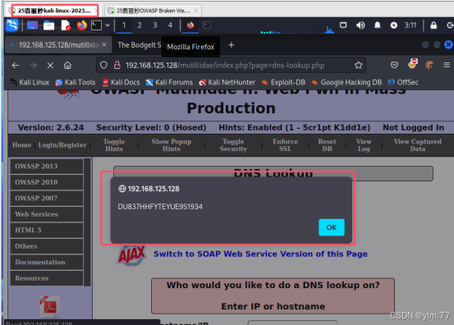Open a new Firefox tab

point(231,45)
